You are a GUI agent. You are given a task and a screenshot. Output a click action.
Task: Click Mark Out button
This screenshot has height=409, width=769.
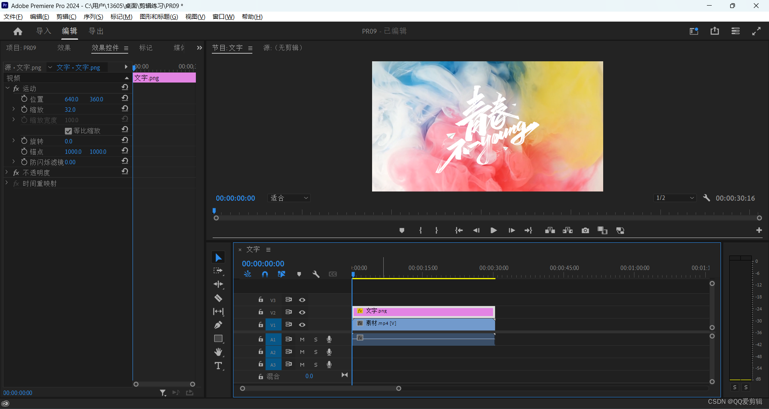[437, 230]
